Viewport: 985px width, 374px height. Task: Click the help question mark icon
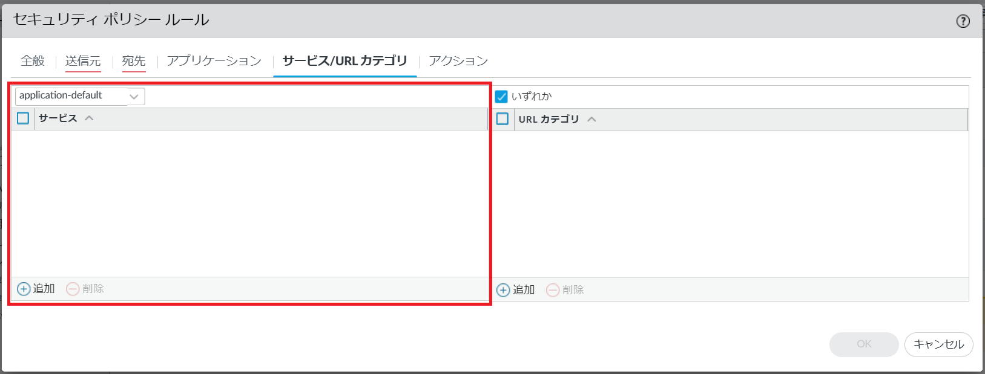pyautogui.click(x=963, y=21)
